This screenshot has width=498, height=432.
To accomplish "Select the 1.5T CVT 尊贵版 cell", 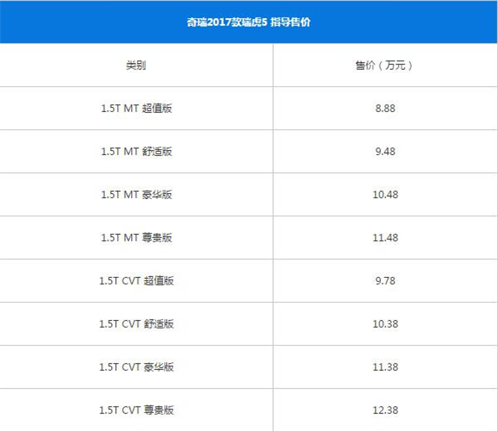I will click(x=137, y=410).
